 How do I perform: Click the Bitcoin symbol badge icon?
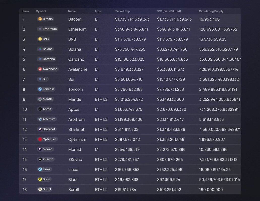pos(40,19)
